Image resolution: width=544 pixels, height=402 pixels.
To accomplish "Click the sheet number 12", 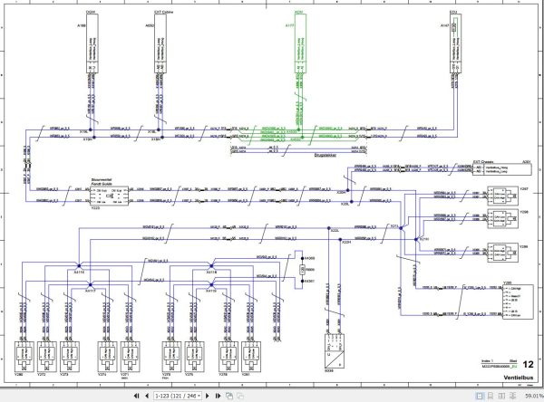I will pyautogui.click(x=528, y=364).
